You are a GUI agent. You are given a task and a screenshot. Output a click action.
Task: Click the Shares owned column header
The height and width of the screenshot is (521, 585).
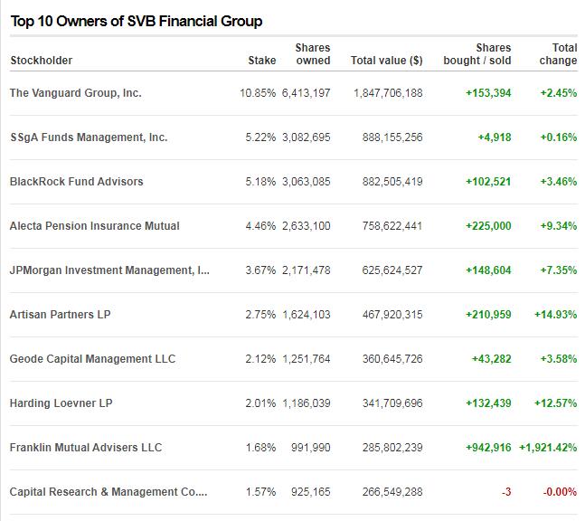(313, 54)
